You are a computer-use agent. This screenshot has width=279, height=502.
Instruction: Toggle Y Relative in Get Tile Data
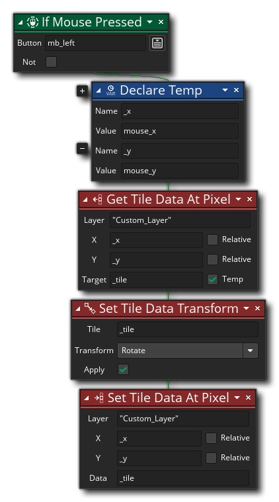pos(212,260)
